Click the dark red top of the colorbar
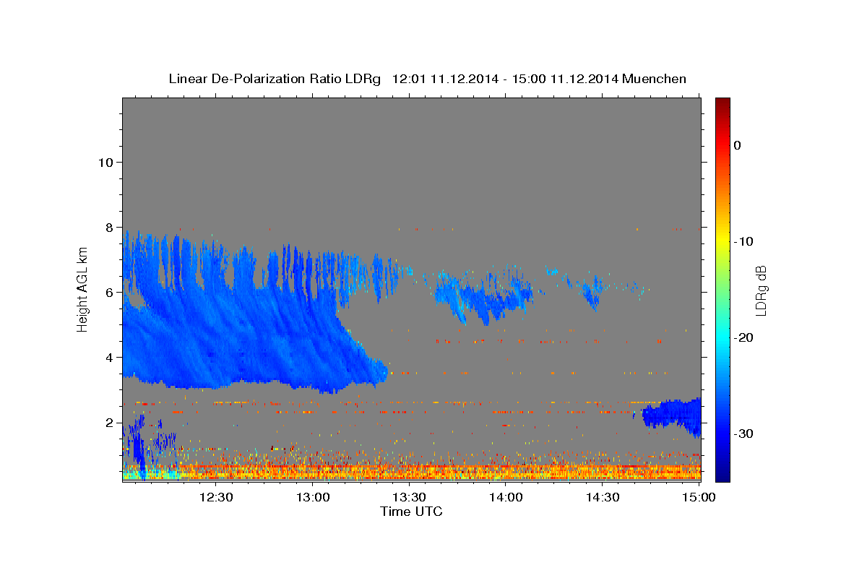The height and width of the screenshot is (578, 867). pos(722,103)
